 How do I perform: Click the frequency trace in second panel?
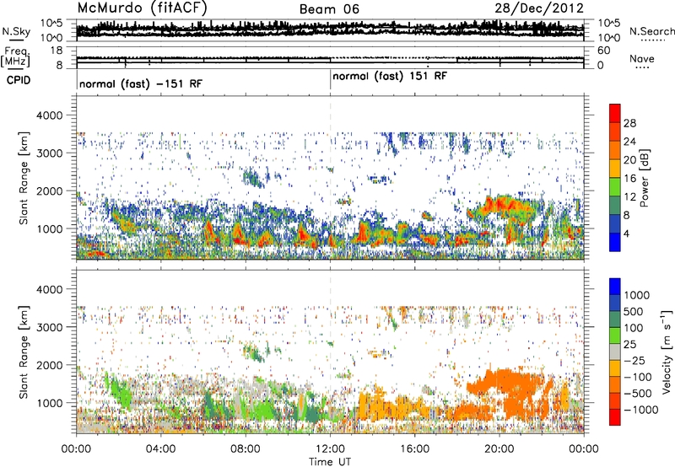(330, 59)
